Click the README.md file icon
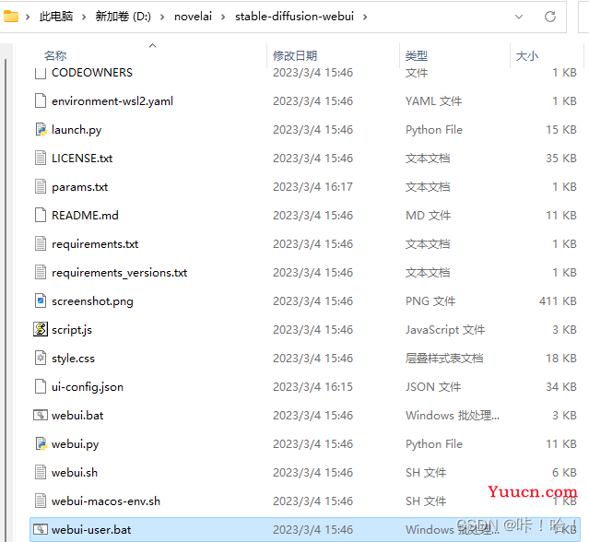Screen dimensions: 589x542 [x=41, y=215]
